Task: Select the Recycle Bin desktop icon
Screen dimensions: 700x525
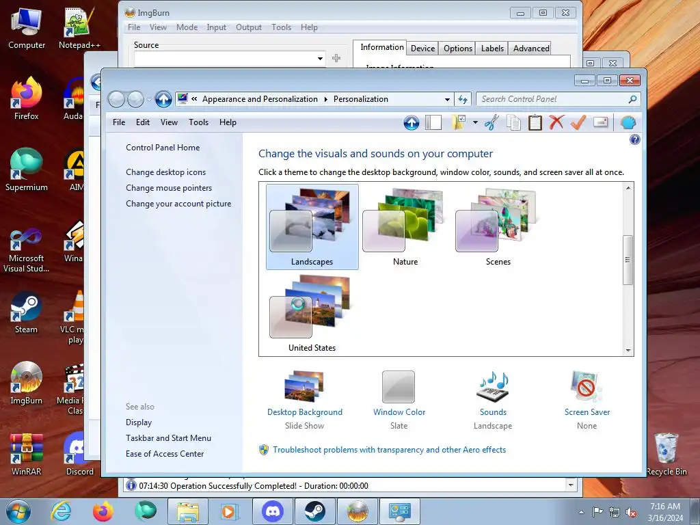Action: (x=666, y=455)
